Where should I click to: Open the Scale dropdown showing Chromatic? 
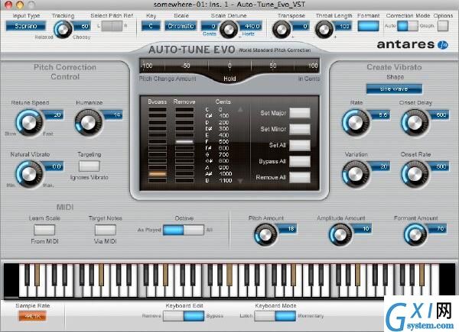pos(181,26)
